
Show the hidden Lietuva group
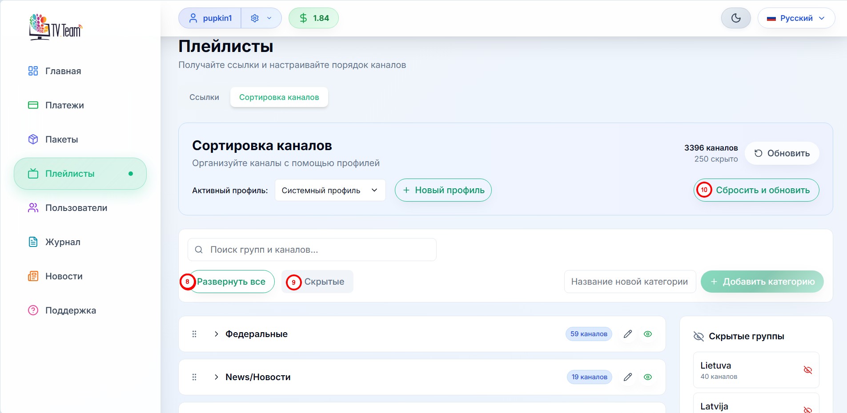[808, 369]
